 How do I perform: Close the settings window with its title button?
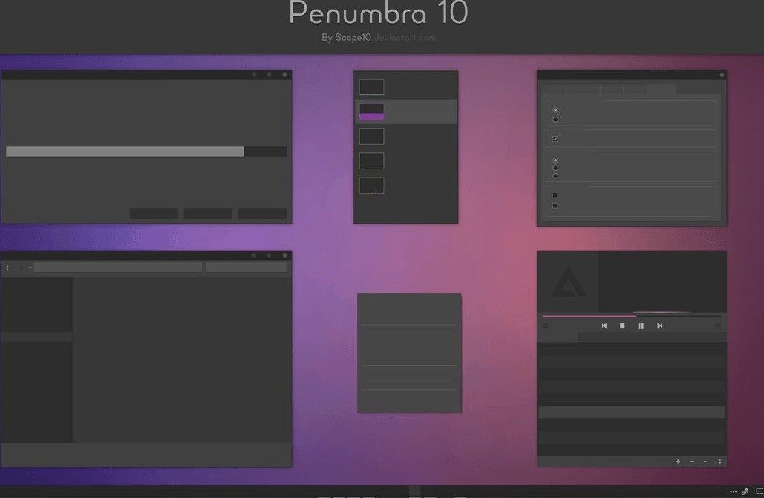722,74
